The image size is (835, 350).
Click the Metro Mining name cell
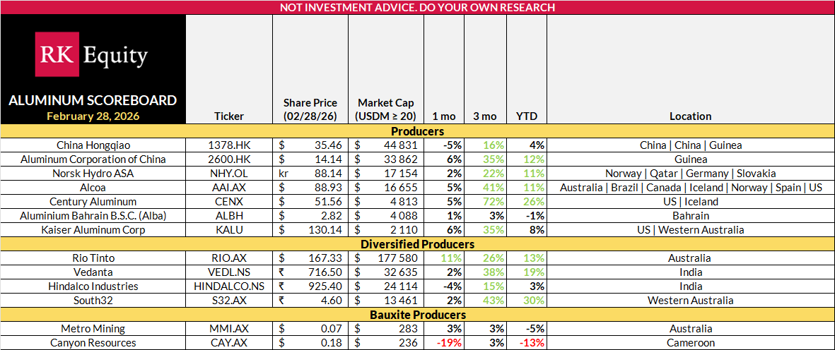[x=93, y=329]
